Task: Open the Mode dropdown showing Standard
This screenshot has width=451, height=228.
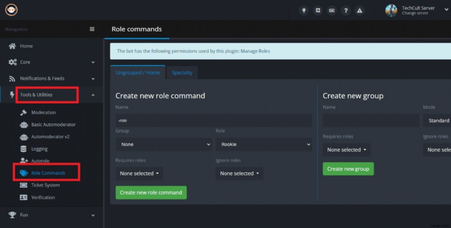Action: coord(437,120)
